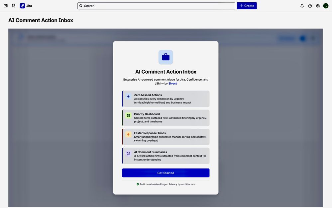Open the Sivect link
This screenshot has height=208, width=332.
(172, 84)
